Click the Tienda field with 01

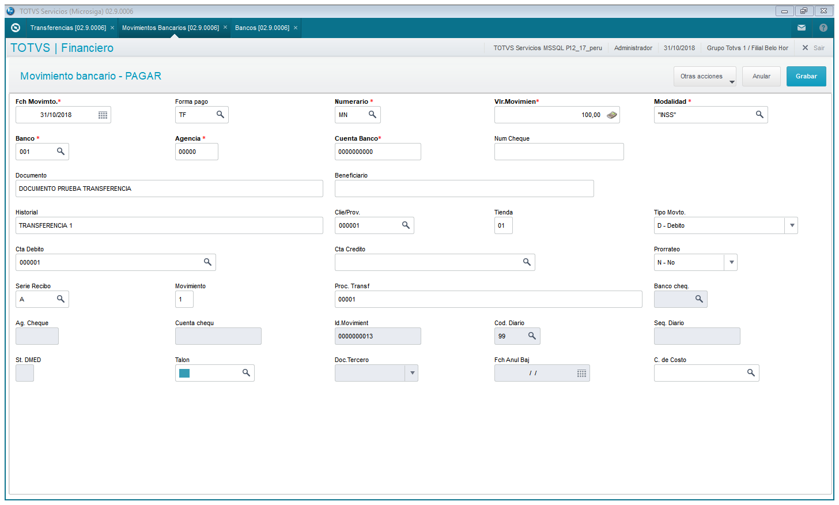tap(504, 225)
